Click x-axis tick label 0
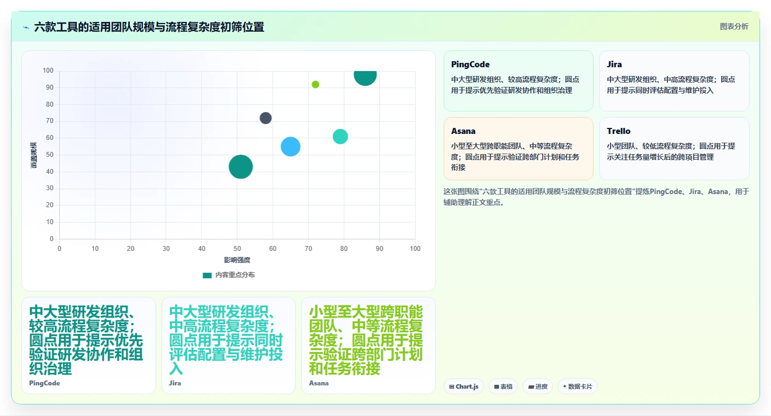Screen dimensions: 771x416 point(59,249)
